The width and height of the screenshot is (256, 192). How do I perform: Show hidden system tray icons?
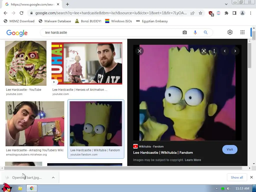tap(216, 188)
